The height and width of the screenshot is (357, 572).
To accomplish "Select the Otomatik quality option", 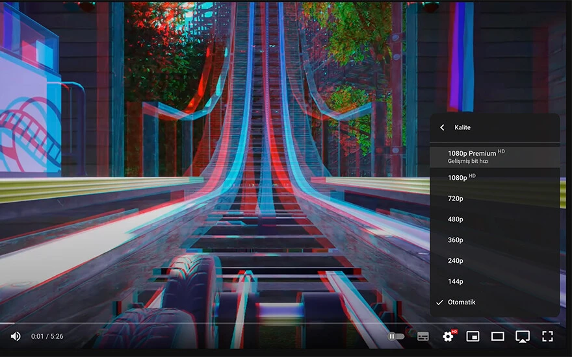I will point(495,302).
